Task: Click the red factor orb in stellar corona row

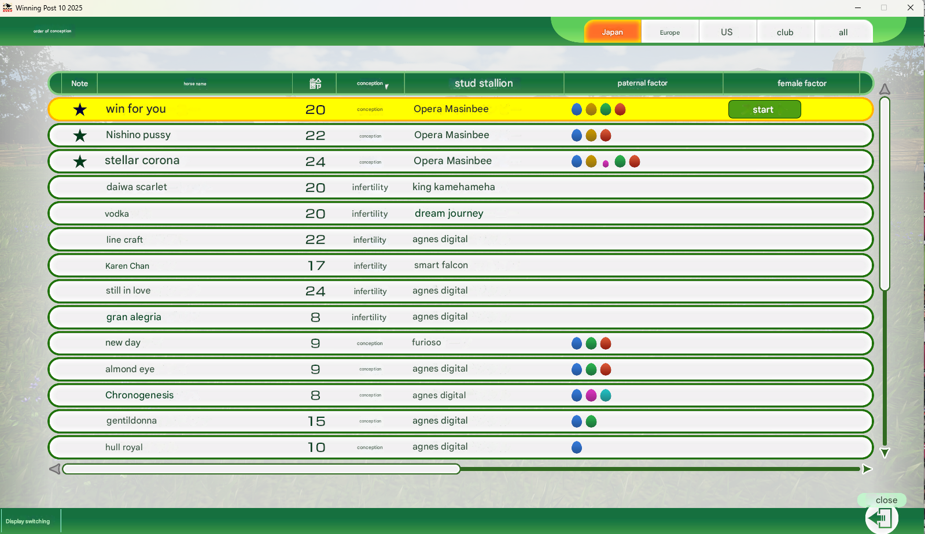Action: click(x=635, y=161)
